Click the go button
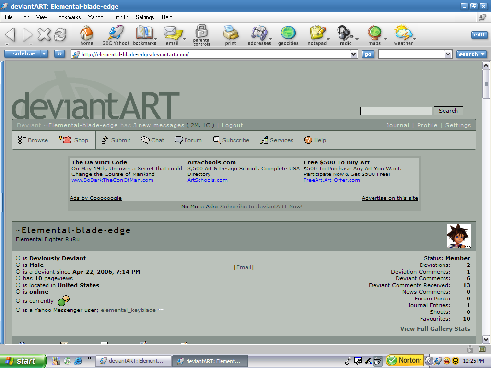Image resolution: width=491 pixels, height=368 pixels. coord(368,54)
